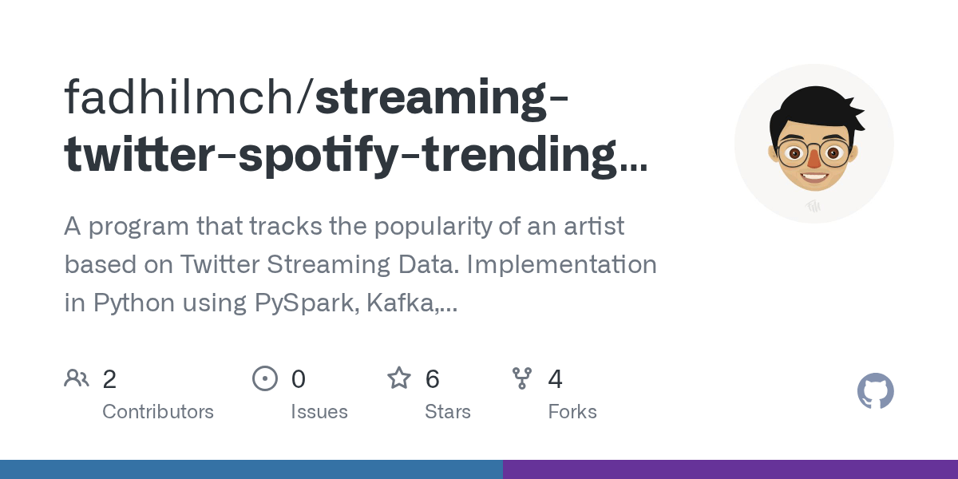958x479 pixels.
Task: Click the forks count 4
Action: coord(556,379)
